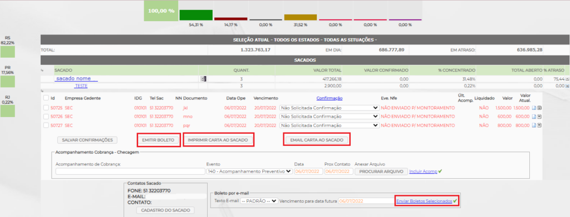Click the 100,00 % green tile

161,11
